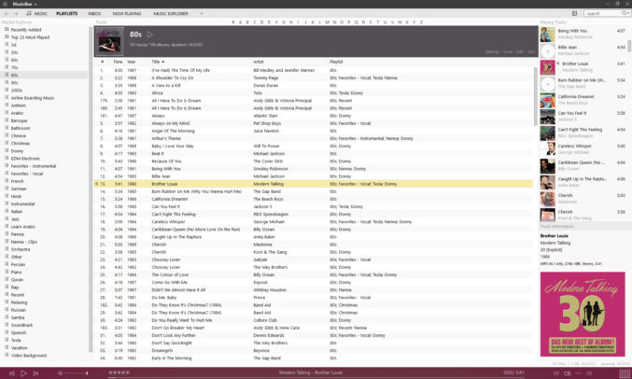The image size is (632, 379).
Task: Click the Edit link in playlist header
Action: (x=520, y=51)
